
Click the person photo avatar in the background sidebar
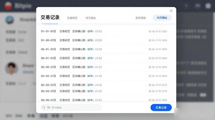tap(11, 68)
